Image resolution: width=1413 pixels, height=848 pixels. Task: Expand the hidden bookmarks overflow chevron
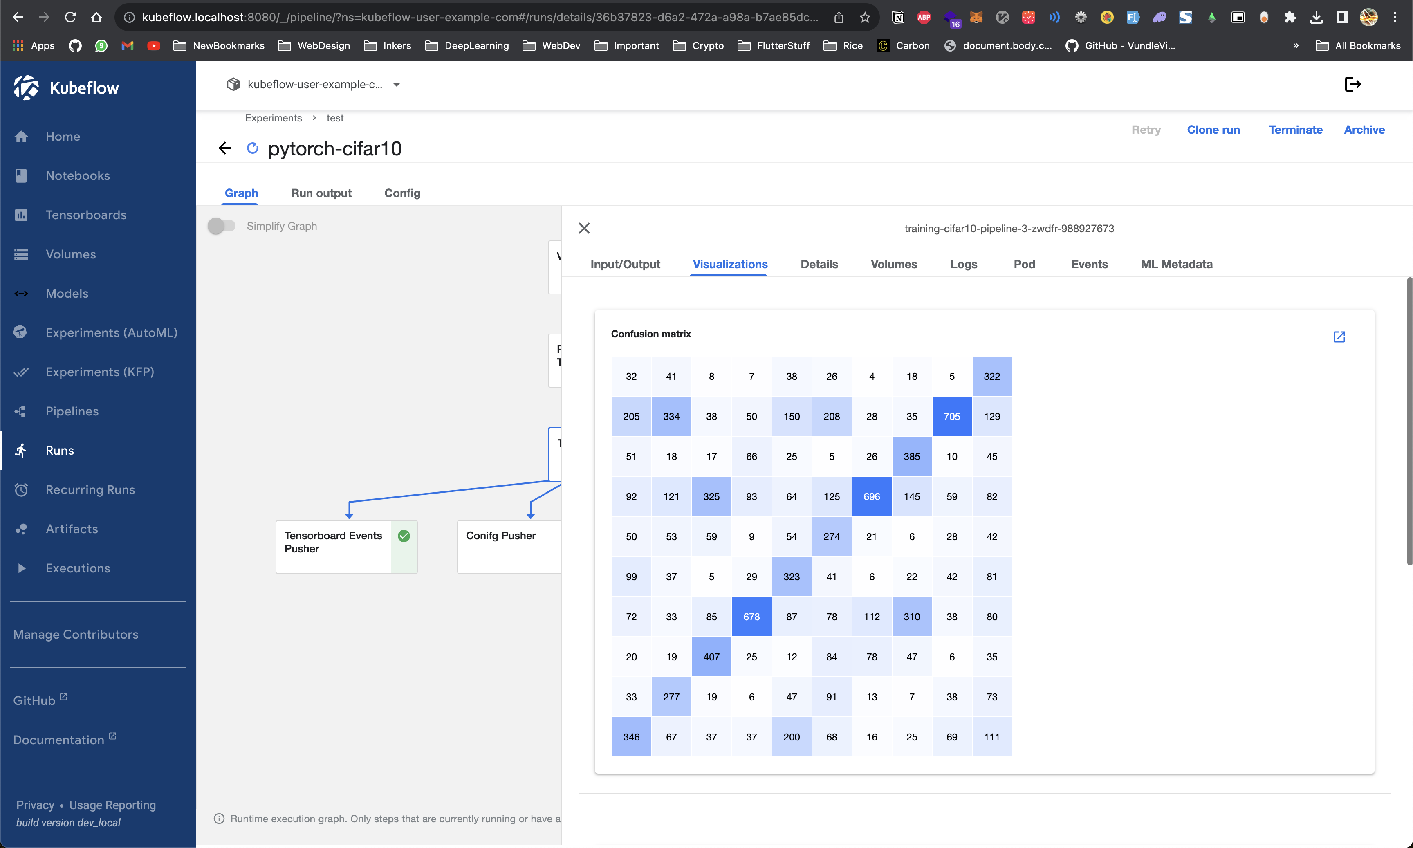point(1295,46)
